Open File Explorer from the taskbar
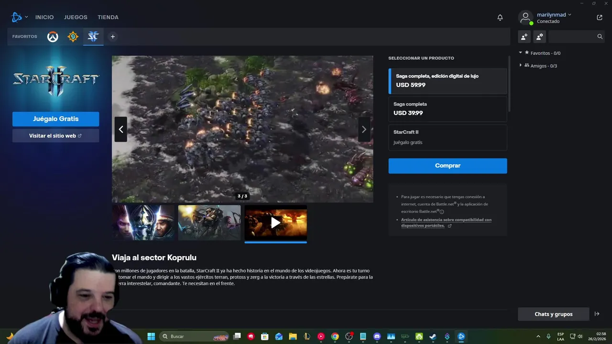Image resolution: width=612 pixels, height=344 pixels. click(293, 336)
